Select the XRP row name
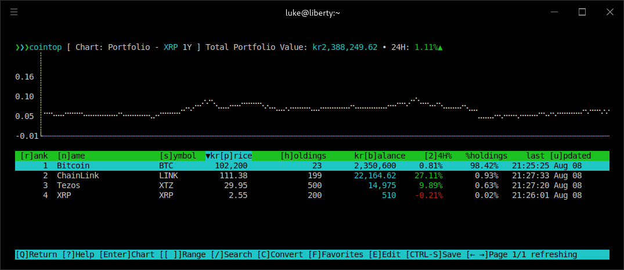Image resolution: width=624 pixels, height=270 pixels. coord(64,196)
